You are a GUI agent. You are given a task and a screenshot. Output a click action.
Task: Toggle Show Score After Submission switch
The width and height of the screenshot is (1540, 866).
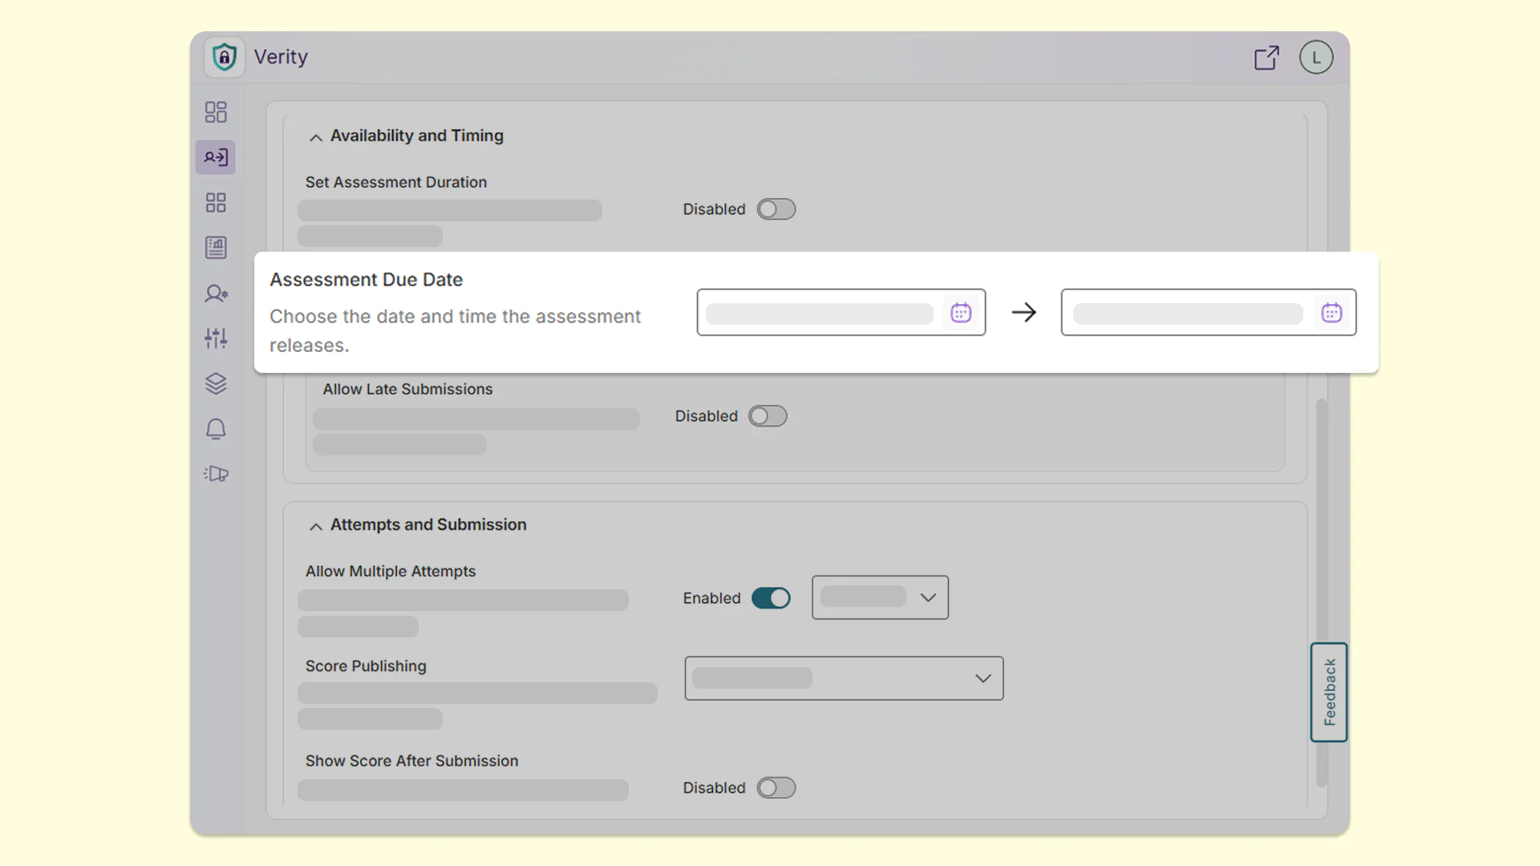[776, 788]
